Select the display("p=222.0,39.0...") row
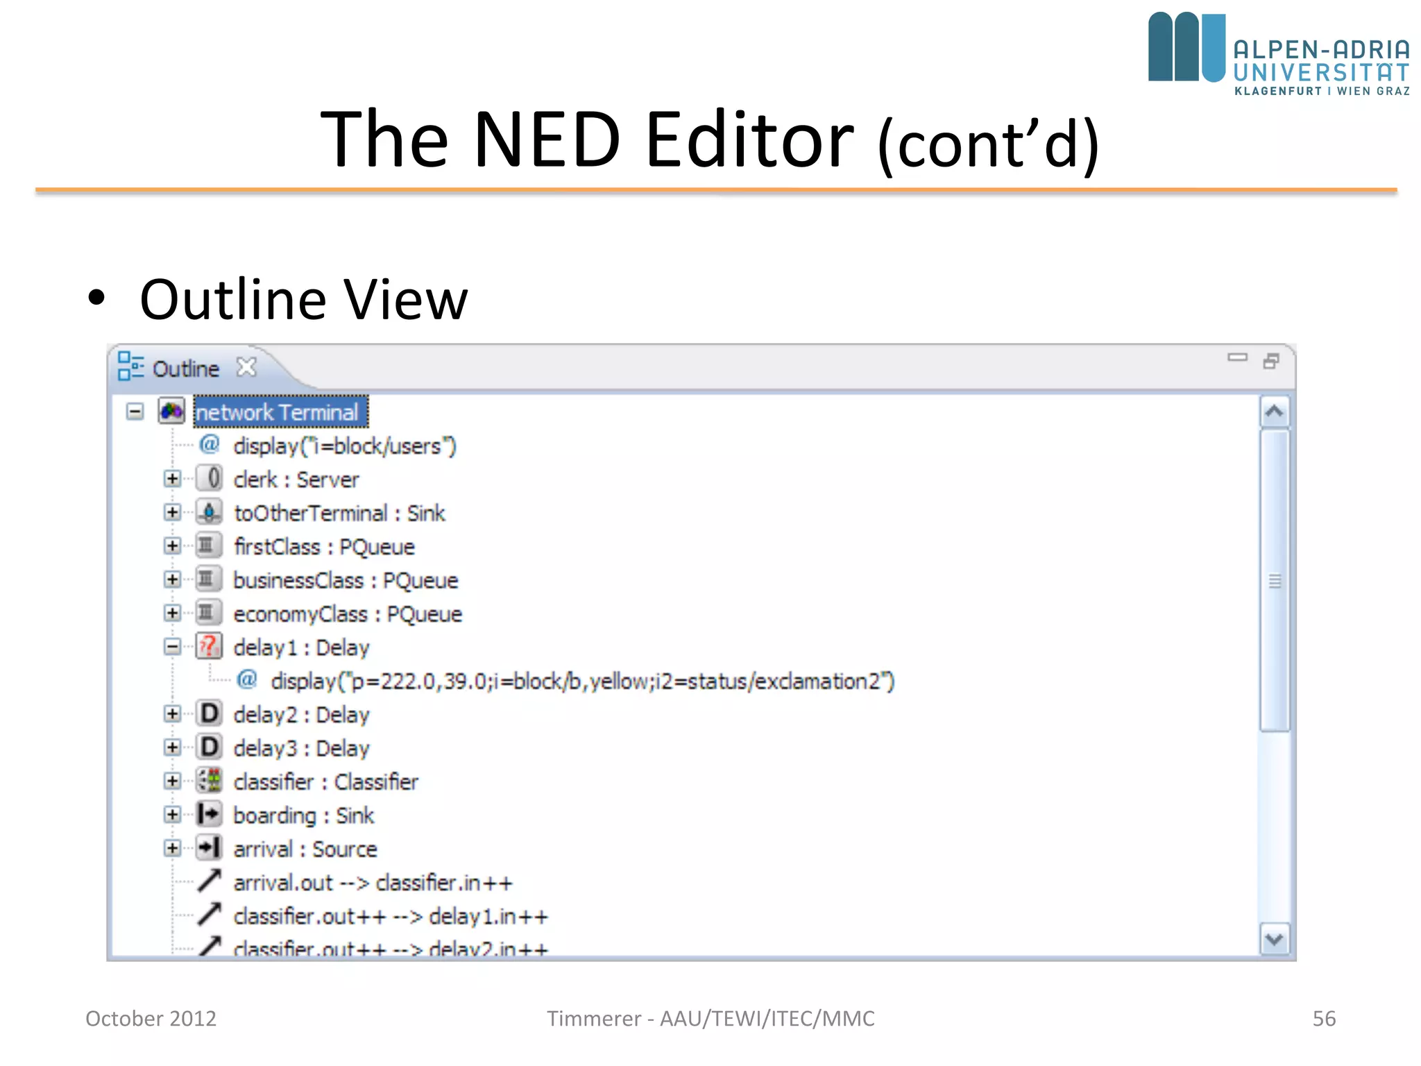1421x1066 pixels. pos(583,681)
